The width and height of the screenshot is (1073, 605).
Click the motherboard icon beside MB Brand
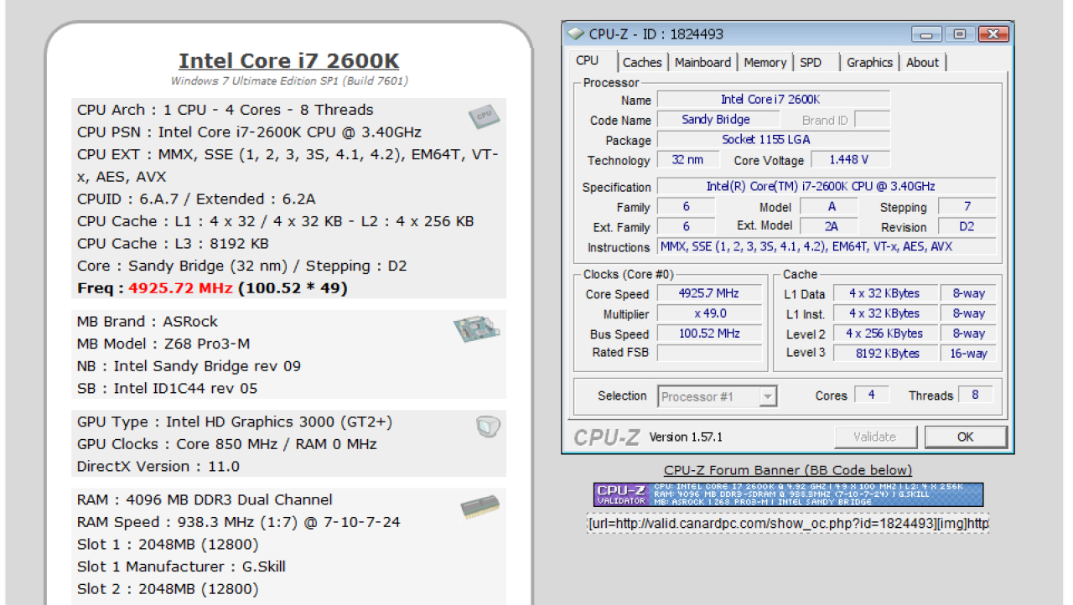(x=477, y=329)
